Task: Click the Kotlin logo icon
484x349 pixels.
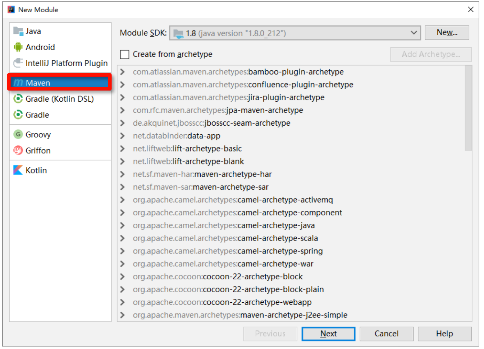Action: [18, 170]
